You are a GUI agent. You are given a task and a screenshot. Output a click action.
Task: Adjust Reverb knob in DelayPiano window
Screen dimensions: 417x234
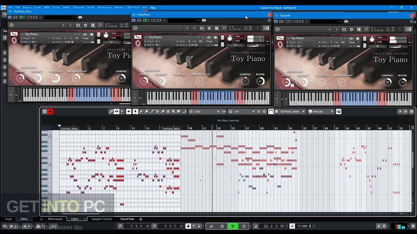tap(260, 81)
